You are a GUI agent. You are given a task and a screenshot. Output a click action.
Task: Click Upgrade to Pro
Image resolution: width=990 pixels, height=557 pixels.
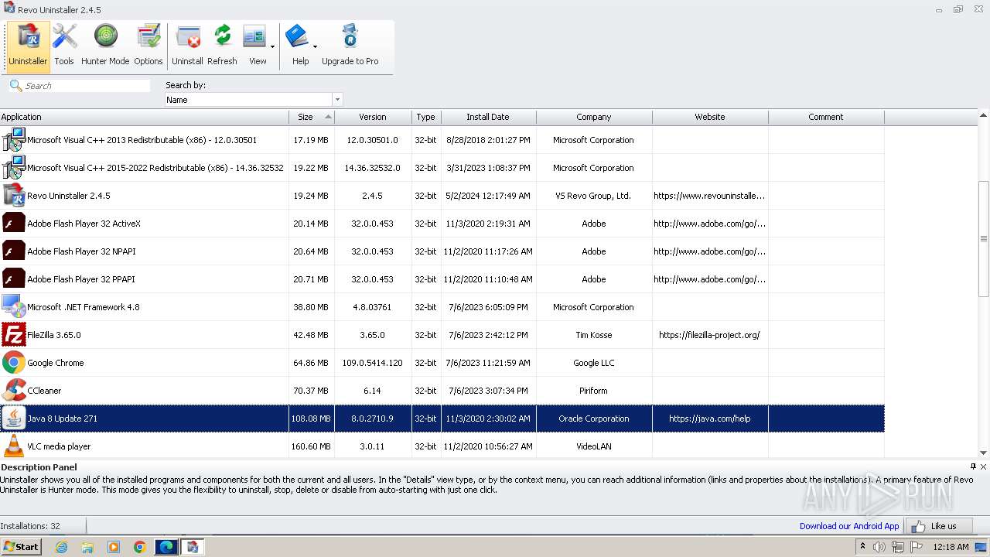click(x=350, y=46)
